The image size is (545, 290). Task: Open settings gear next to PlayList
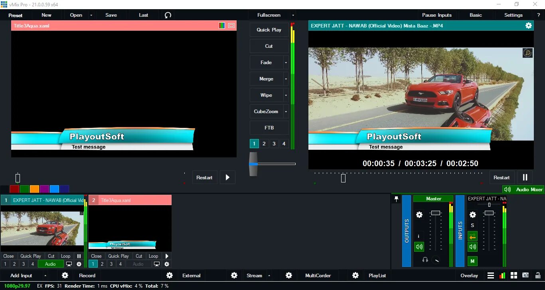355,275
